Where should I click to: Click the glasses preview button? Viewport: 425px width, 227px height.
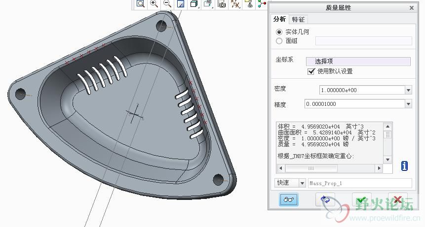coord(288,200)
